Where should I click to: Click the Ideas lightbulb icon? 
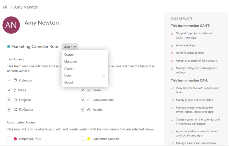(x=15, y=90)
